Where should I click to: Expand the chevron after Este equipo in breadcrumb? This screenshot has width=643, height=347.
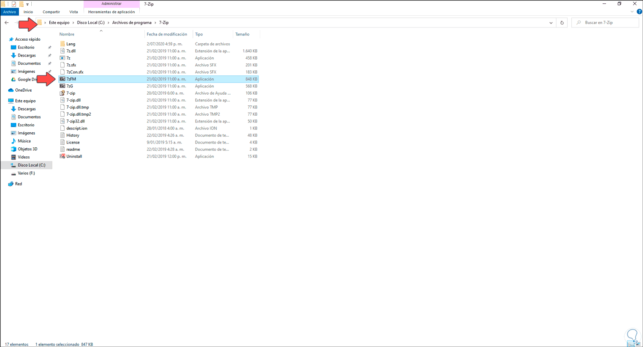tap(74, 22)
